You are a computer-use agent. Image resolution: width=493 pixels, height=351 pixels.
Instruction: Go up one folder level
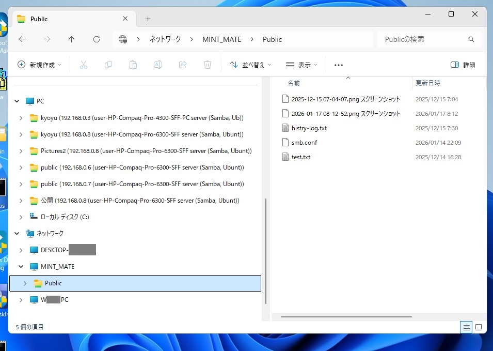pos(71,39)
